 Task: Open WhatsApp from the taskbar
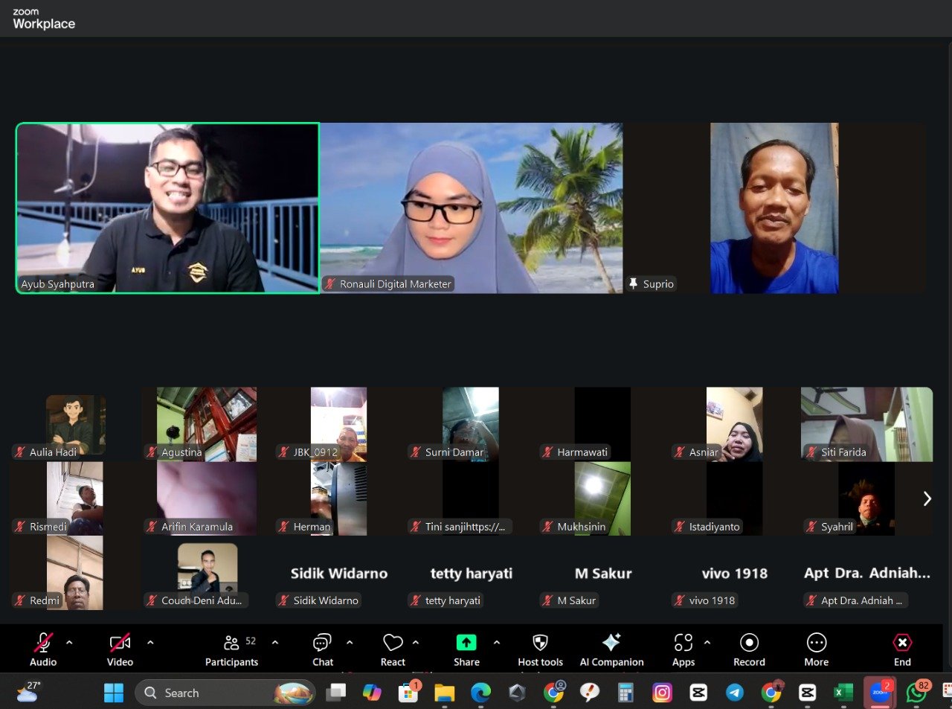click(916, 693)
